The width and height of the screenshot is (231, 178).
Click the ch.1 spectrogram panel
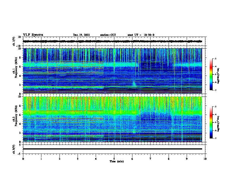[113, 71]
